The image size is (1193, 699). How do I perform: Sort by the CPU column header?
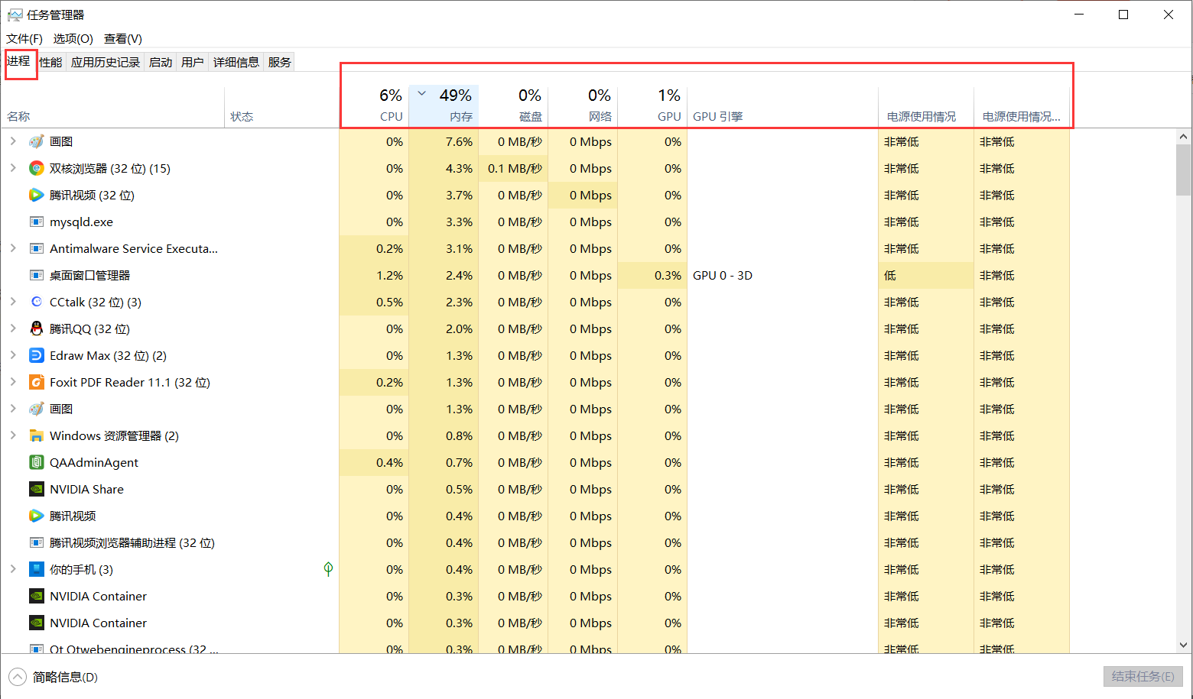(x=374, y=105)
